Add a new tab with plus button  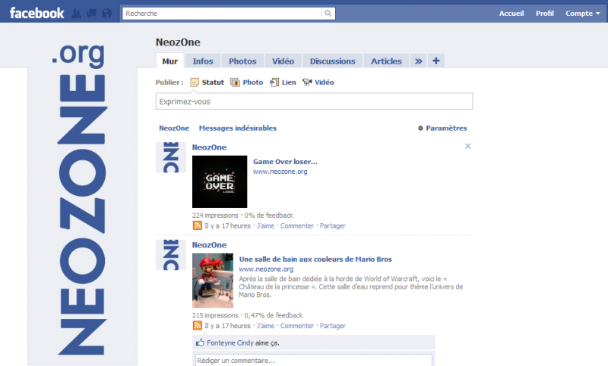click(436, 61)
